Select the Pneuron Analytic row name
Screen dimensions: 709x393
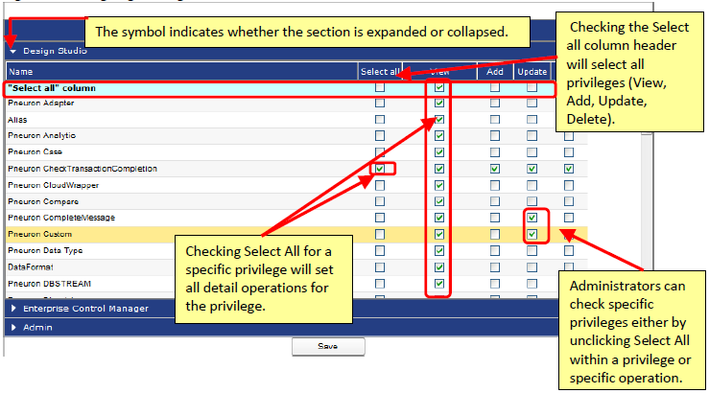(x=41, y=135)
